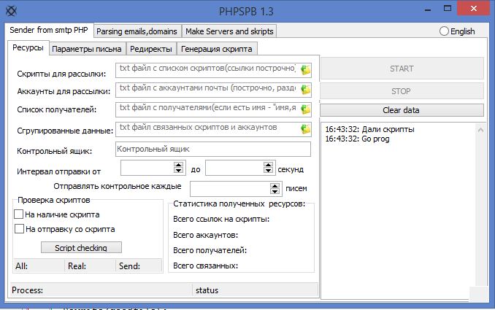
Task: Click log entry Дали скрипты
Action: click(x=369, y=129)
